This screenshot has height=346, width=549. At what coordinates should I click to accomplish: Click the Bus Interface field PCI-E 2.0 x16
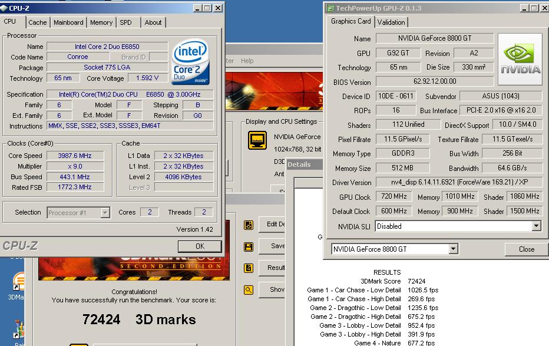click(x=501, y=110)
